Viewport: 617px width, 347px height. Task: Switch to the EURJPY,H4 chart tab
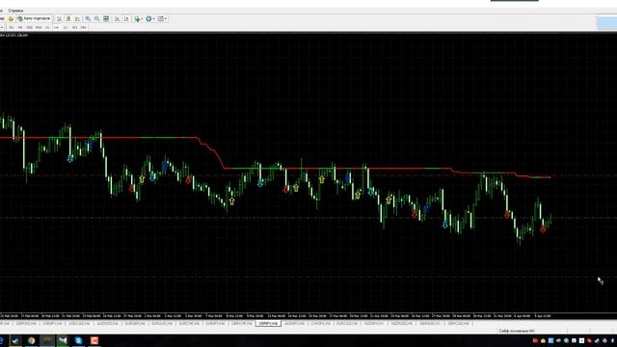(x=215, y=324)
